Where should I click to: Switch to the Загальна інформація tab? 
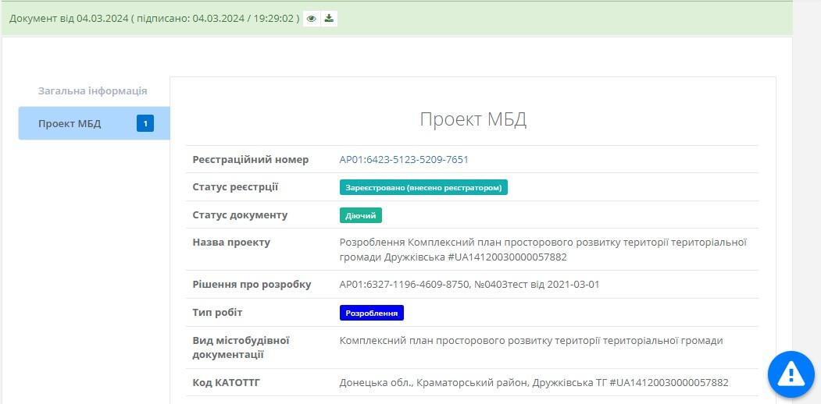pyautogui.click(x=92, y=90)
